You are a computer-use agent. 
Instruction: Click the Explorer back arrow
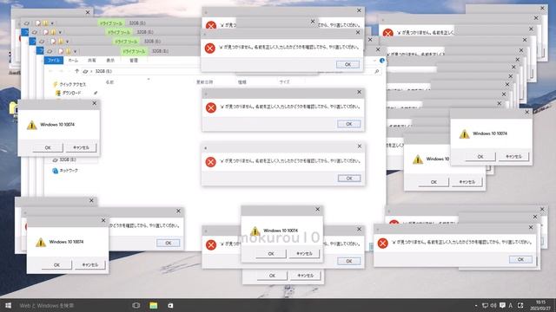pos(50,71)
